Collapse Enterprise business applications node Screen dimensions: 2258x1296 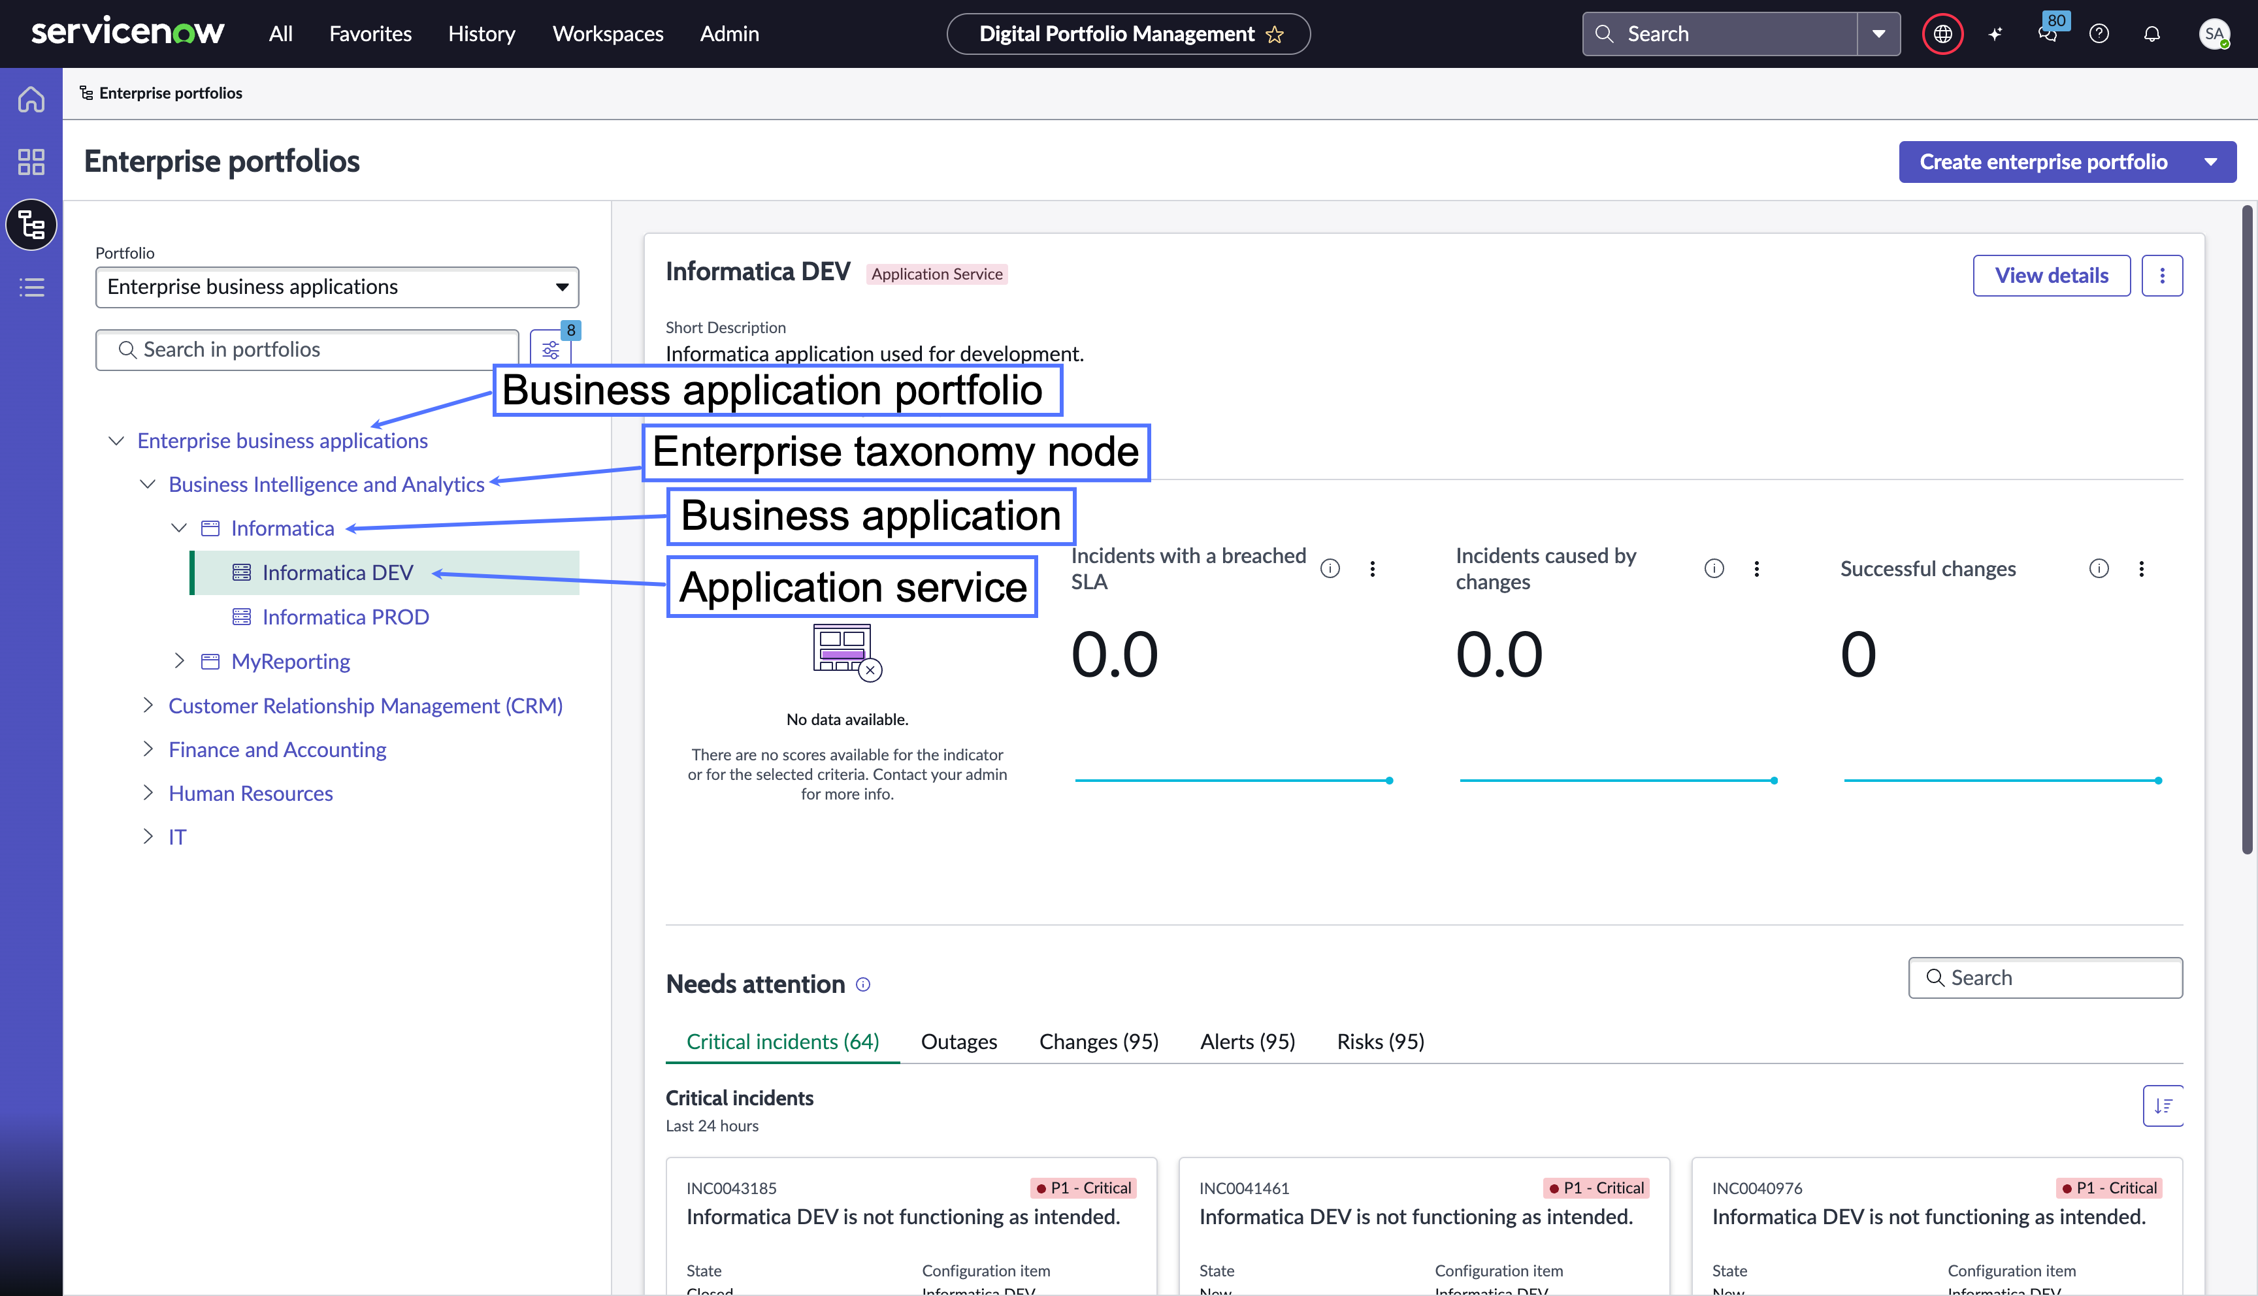coord(116,441)
